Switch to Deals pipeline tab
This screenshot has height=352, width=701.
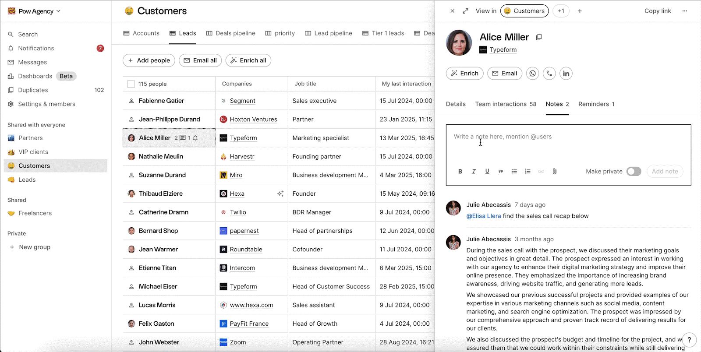point(231,33)
